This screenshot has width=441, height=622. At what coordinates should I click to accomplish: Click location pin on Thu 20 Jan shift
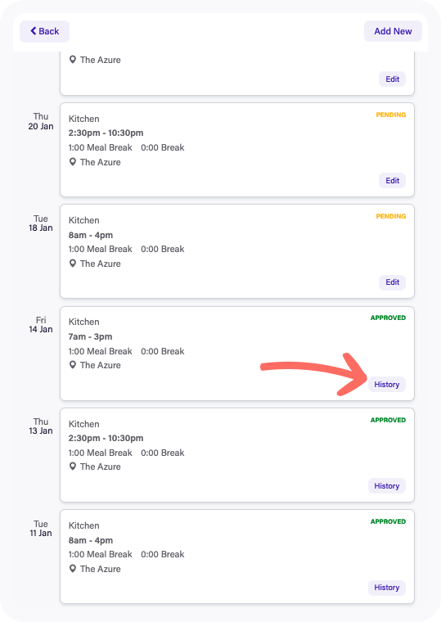point(73,162)
